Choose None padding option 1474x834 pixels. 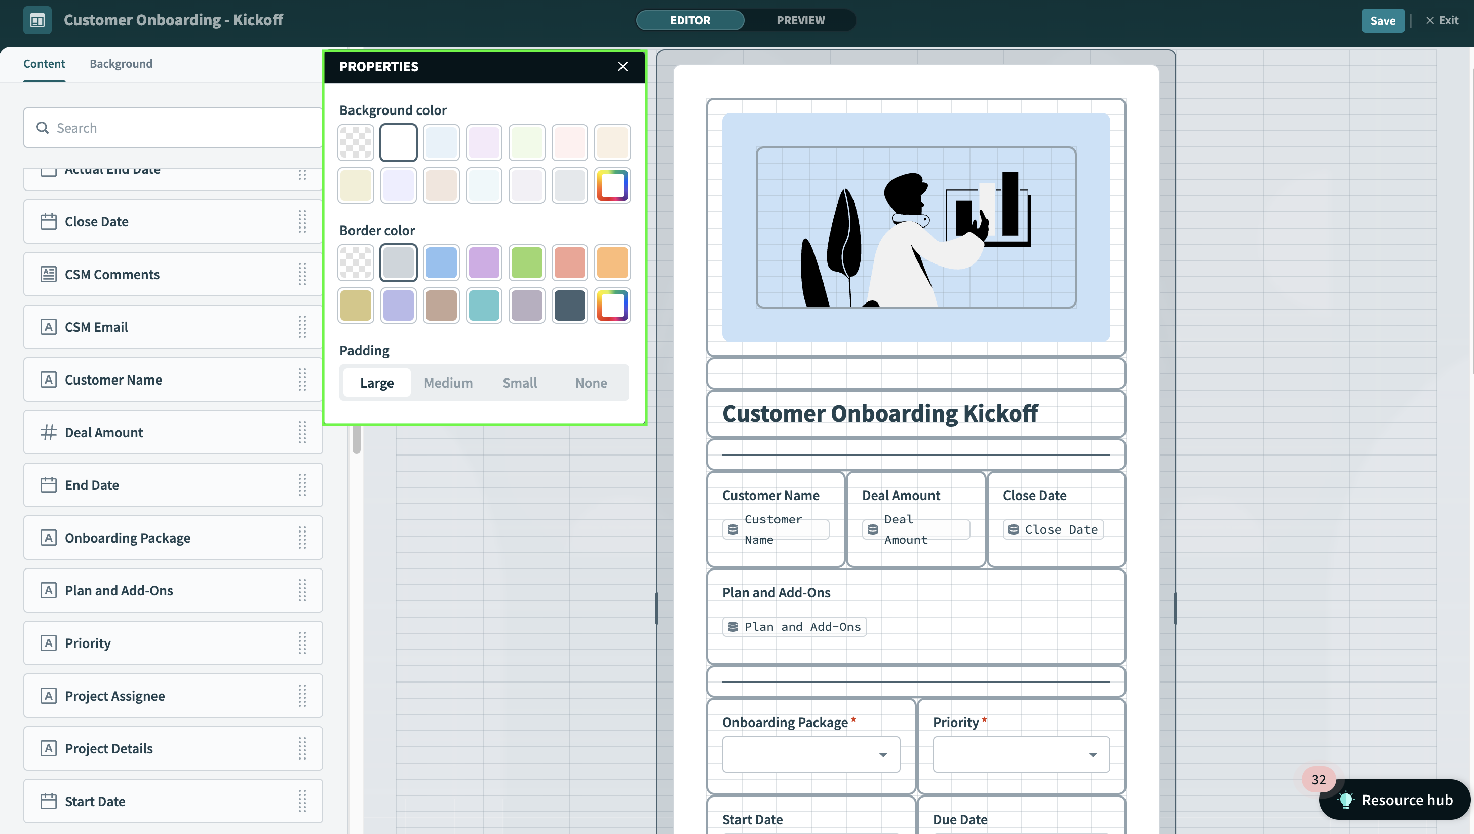(591, 383)
